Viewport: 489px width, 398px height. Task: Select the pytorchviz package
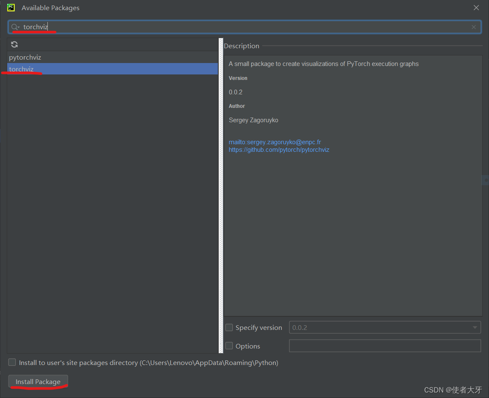click(x=113, y=58)
